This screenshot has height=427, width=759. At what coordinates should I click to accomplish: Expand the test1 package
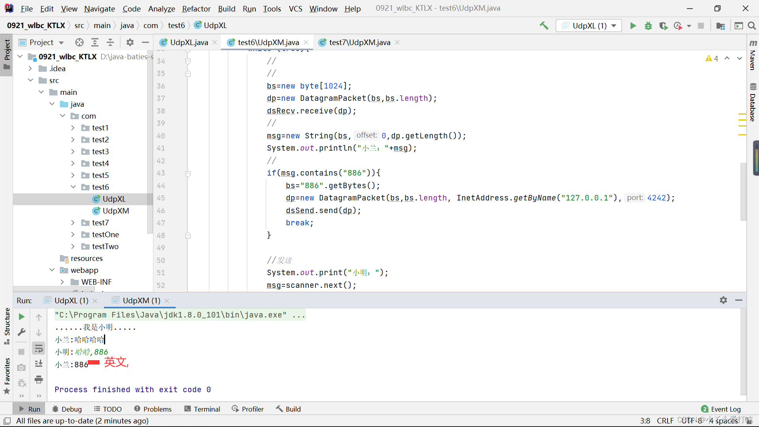click(73, 128)
